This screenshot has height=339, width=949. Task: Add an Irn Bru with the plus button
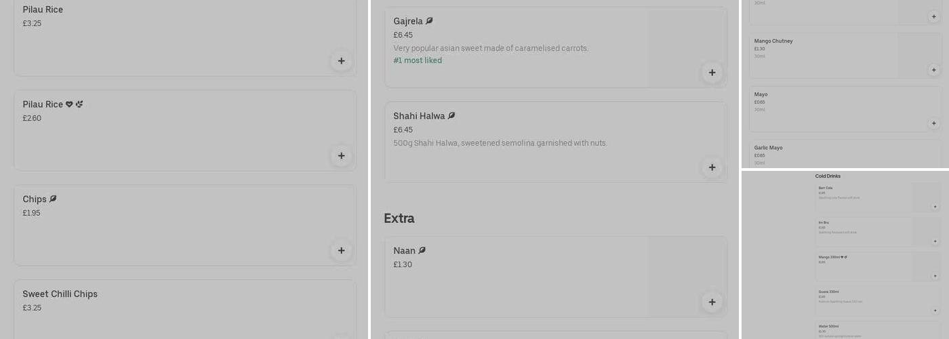pos(935,241)
